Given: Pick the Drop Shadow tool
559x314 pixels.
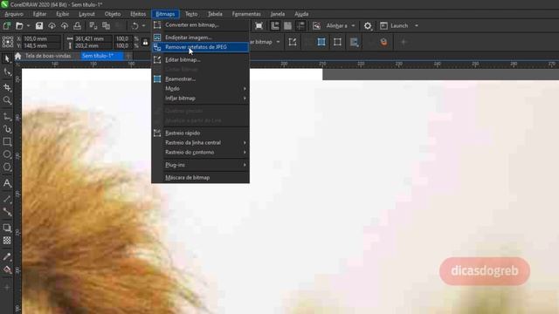Looking at the screenshot, I should click(x=7, y=228).
